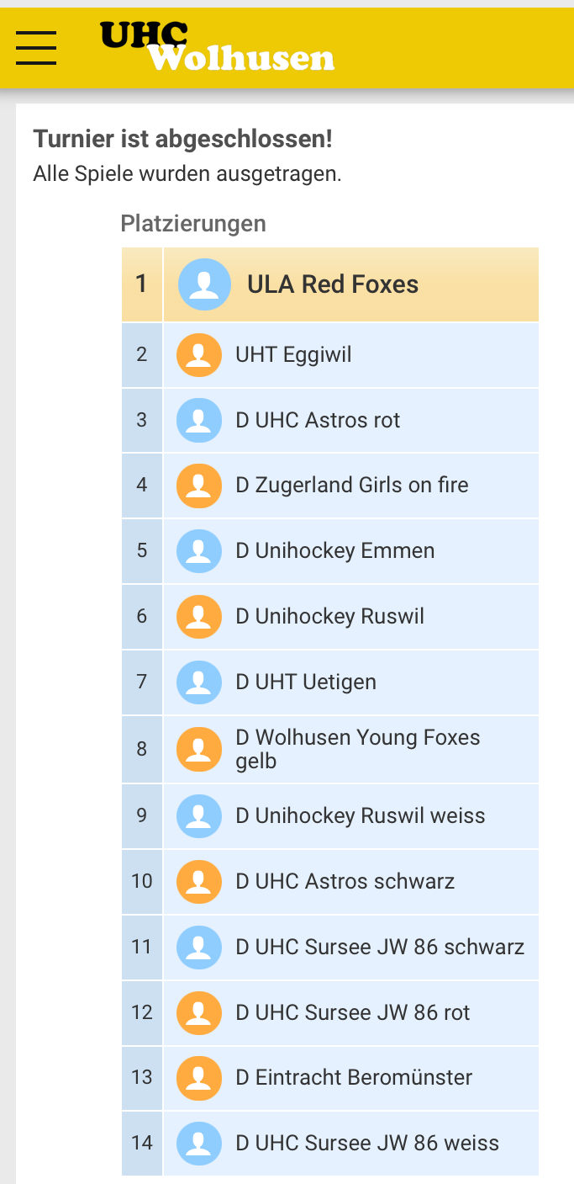
Task: Open D Wolhusen Young Foxes gelb entry
Action: [357, 749]
